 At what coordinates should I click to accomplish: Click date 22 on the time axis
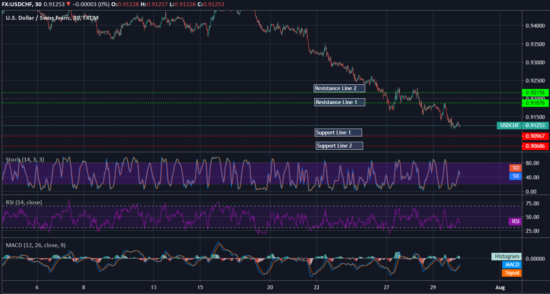tap(316, 288)
